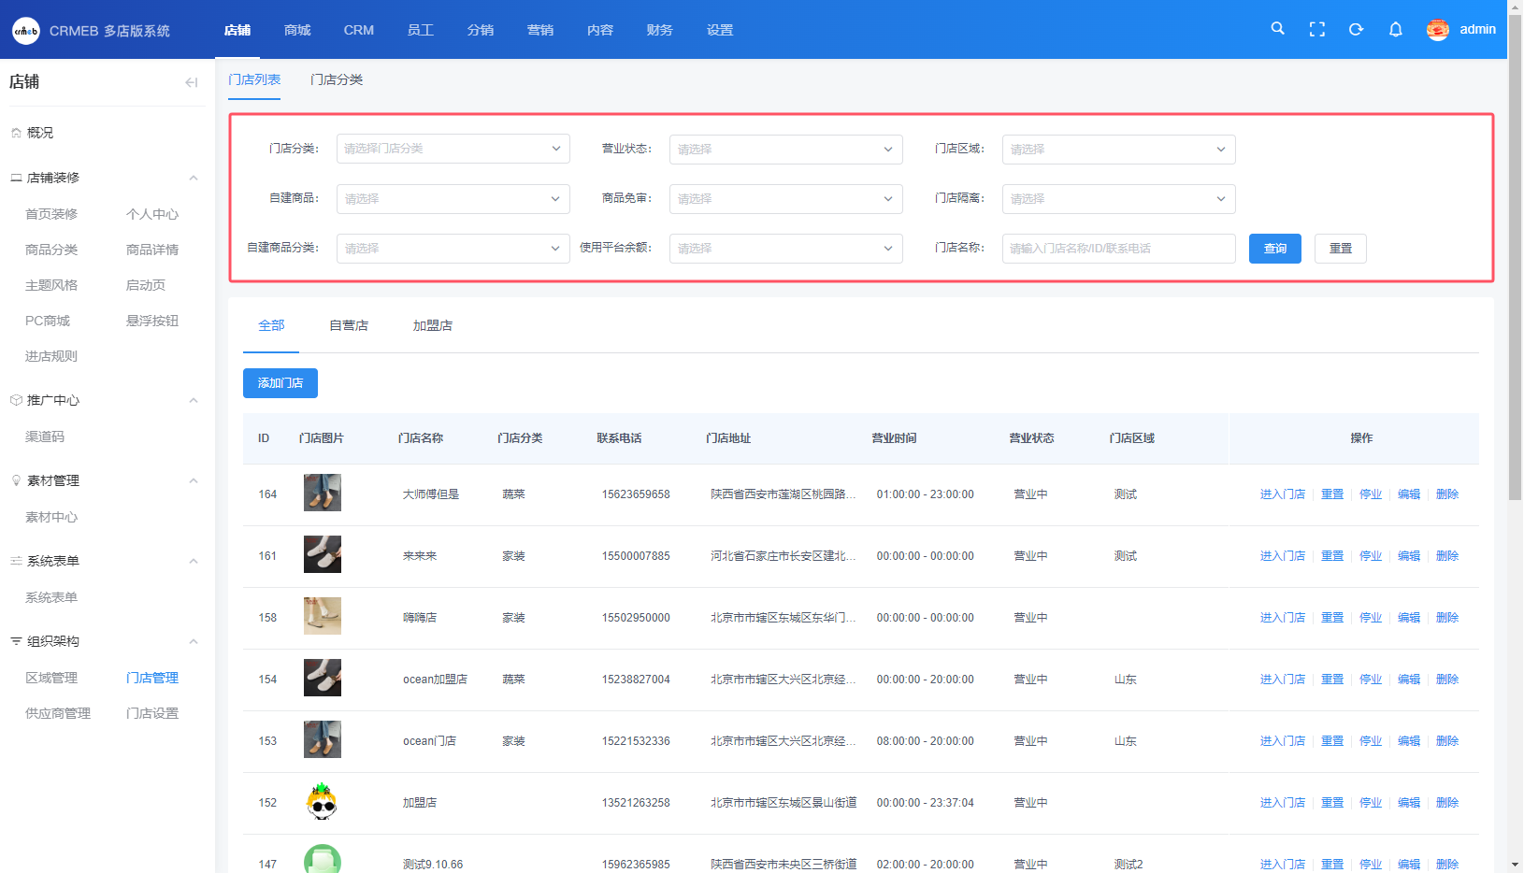
Task: Toggle fullscreen mode icon
Action: [x=1316, y=30]
